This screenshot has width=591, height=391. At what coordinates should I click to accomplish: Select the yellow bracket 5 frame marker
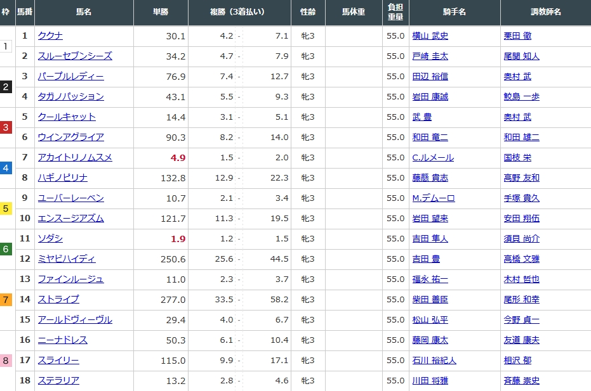(6, 208)
